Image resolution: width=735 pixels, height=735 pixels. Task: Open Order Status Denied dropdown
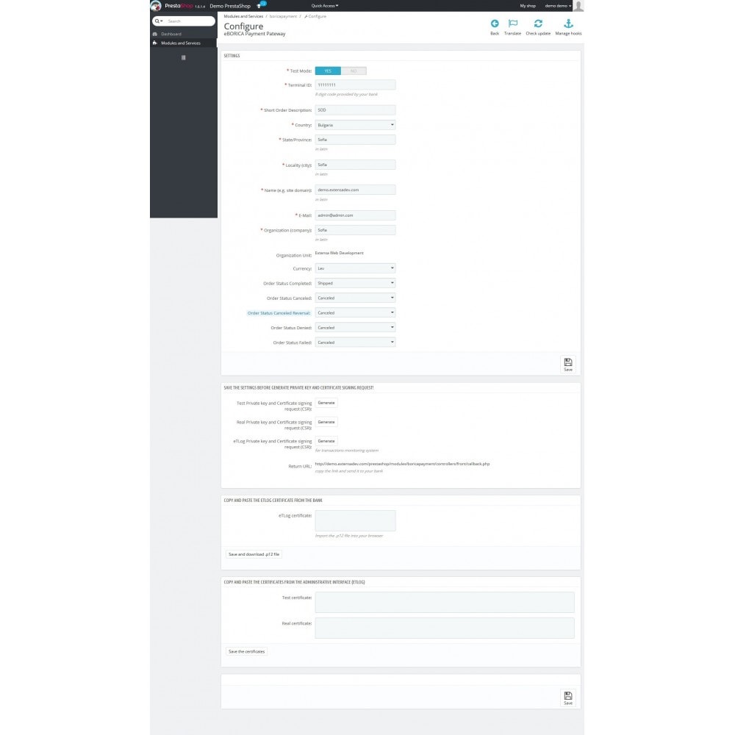355,328
